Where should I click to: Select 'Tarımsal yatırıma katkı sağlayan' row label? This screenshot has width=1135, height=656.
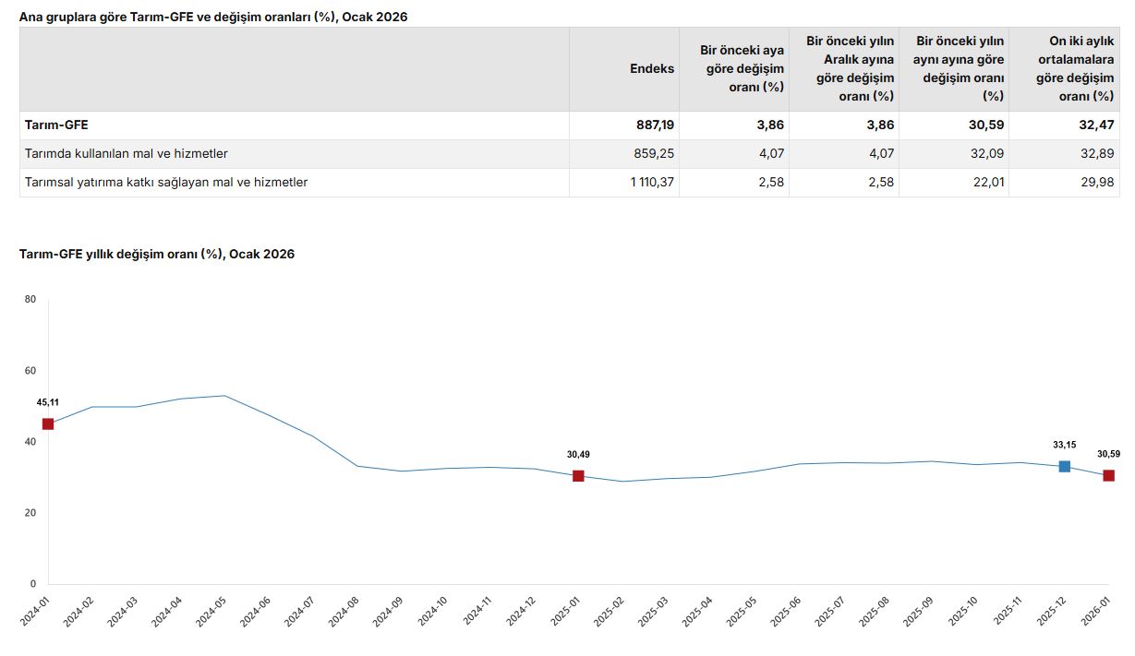coord(166,183)
